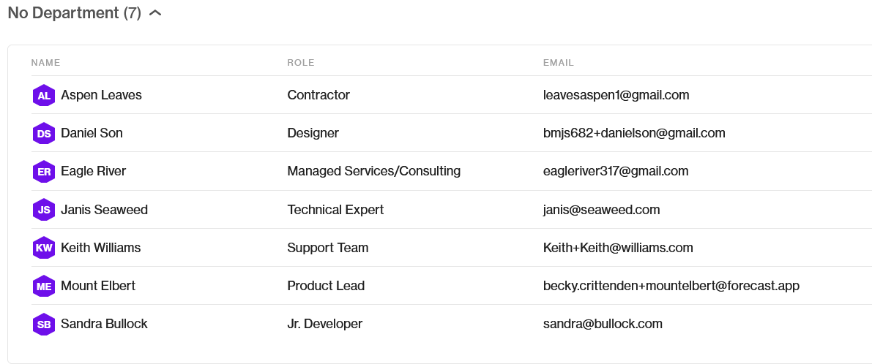The height and width of the screenshot is (364, 872).
Task: Open Mount Elbert's ME avatar badge
Action: click(x=44, y=287)
